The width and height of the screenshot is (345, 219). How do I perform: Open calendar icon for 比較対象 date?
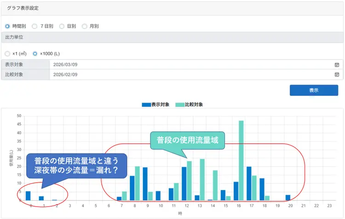337,75
